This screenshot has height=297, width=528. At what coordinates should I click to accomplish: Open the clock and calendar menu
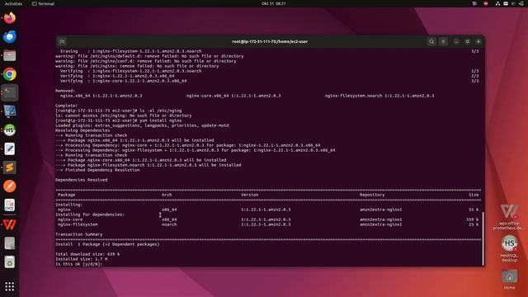[273, 3]
